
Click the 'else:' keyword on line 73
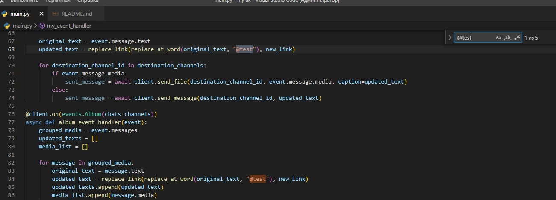tap(60, 90)
